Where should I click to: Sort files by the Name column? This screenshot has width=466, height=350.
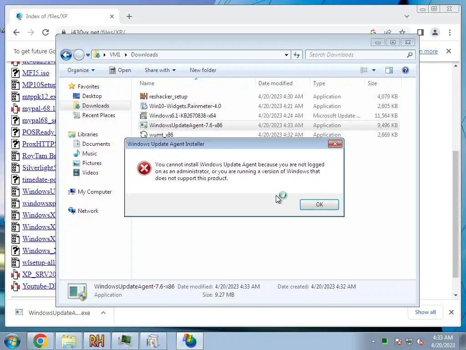[196, 83]
